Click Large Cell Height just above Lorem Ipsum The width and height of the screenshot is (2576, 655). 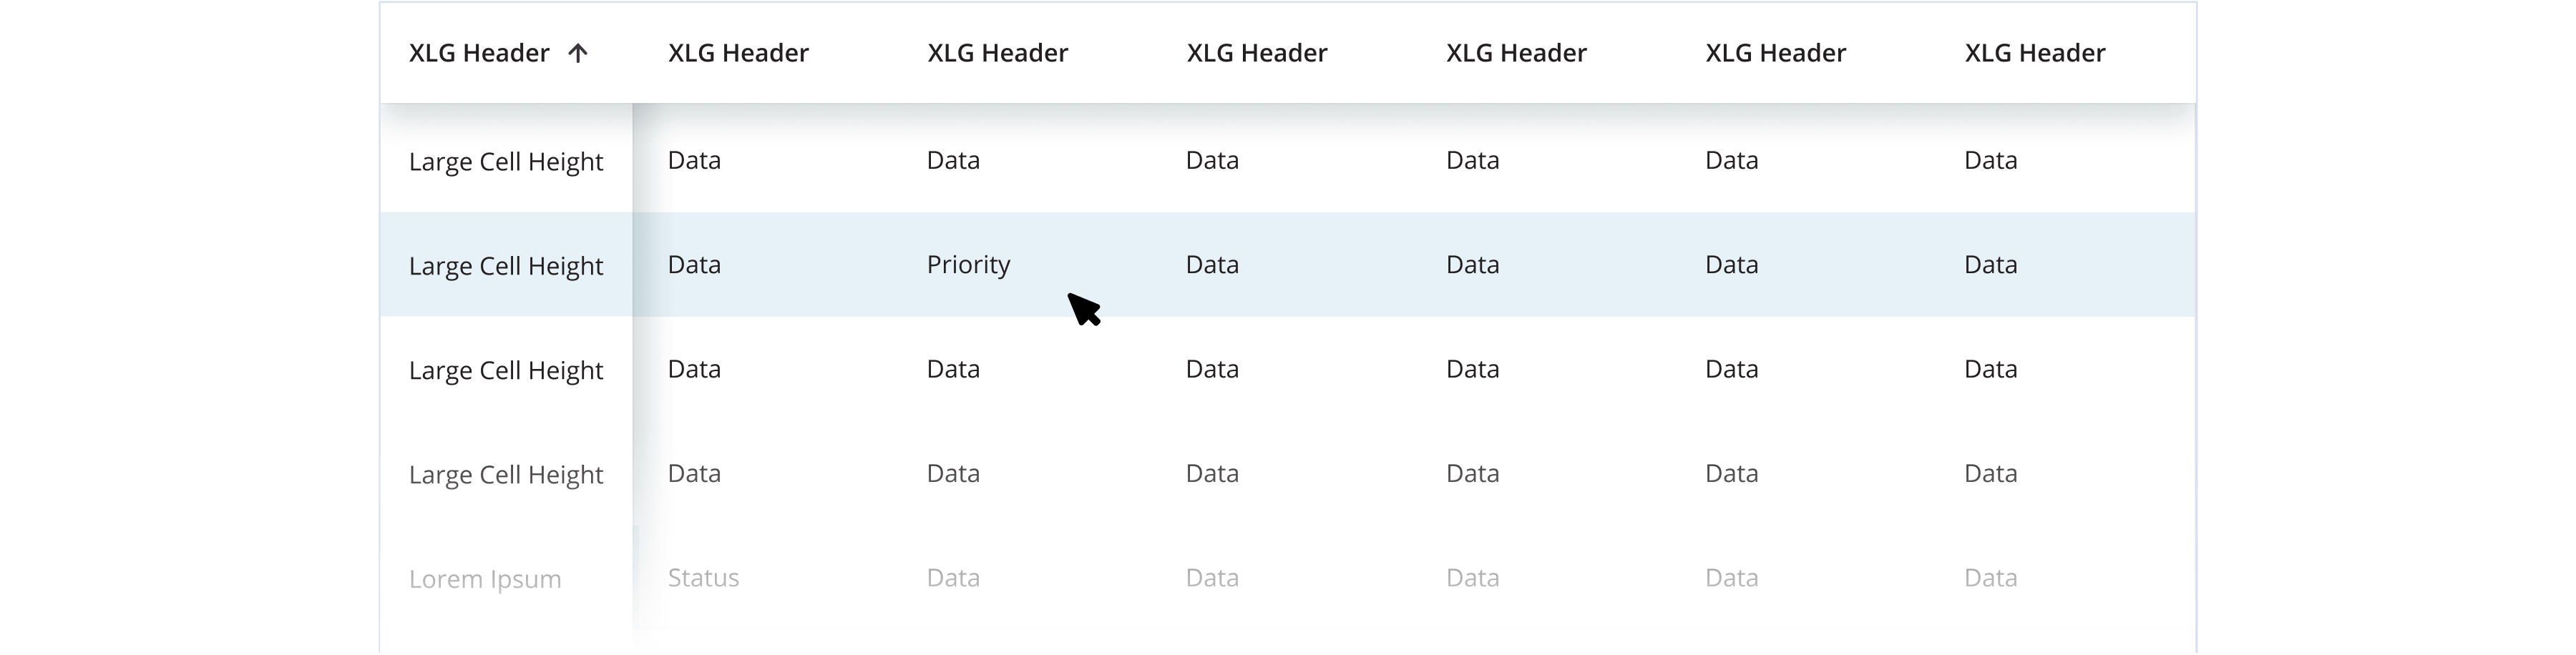pos(506,475)
